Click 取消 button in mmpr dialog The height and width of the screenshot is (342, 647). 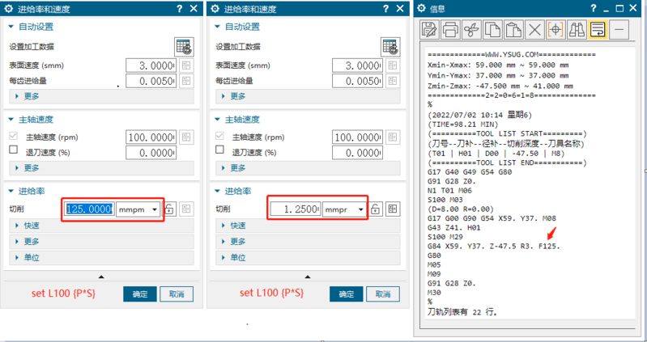point(383,293)
